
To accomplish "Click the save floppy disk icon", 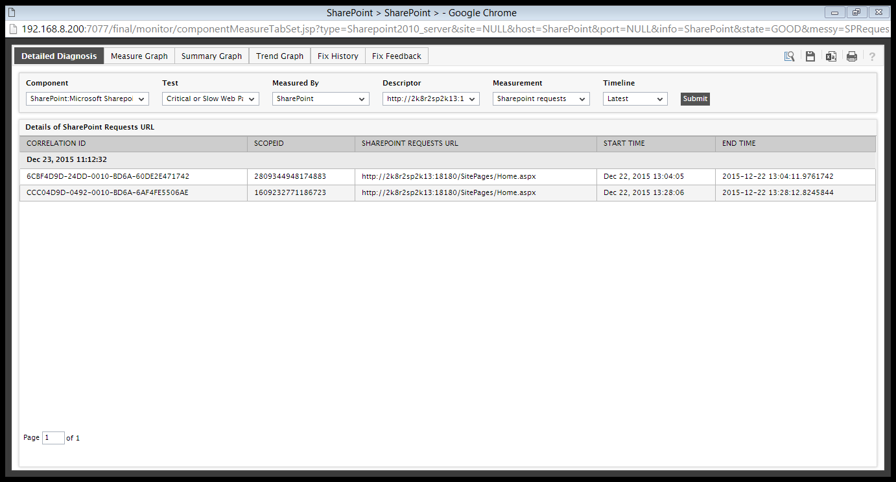I will pyautogui.click(x=810, y=56).
